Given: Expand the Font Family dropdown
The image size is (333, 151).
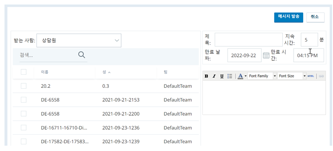Looking at the screenshot, I should pos(262,76).
